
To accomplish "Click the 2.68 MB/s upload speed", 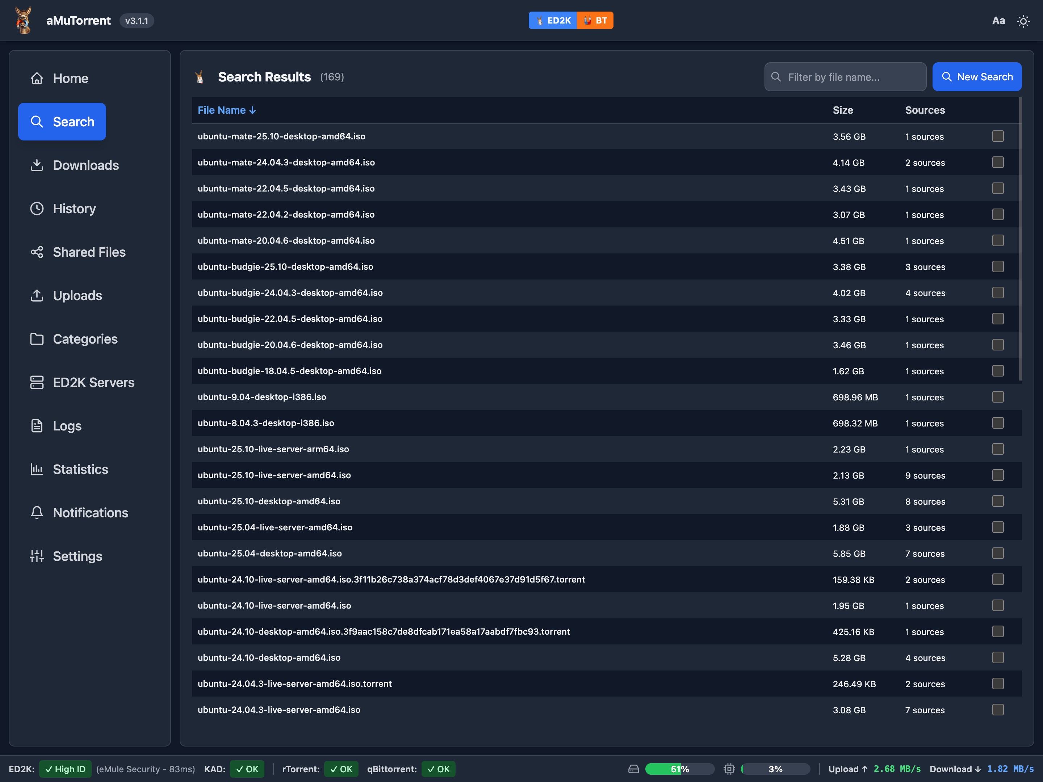I will tap(897, 769).
